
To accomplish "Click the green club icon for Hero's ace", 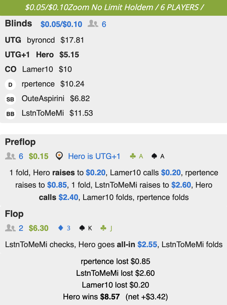I will point(132,156).
